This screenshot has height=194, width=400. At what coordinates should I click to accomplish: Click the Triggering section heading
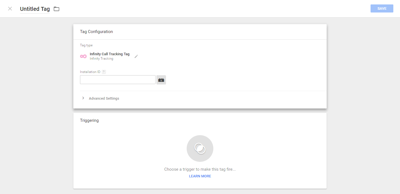[x=89, y=120]
